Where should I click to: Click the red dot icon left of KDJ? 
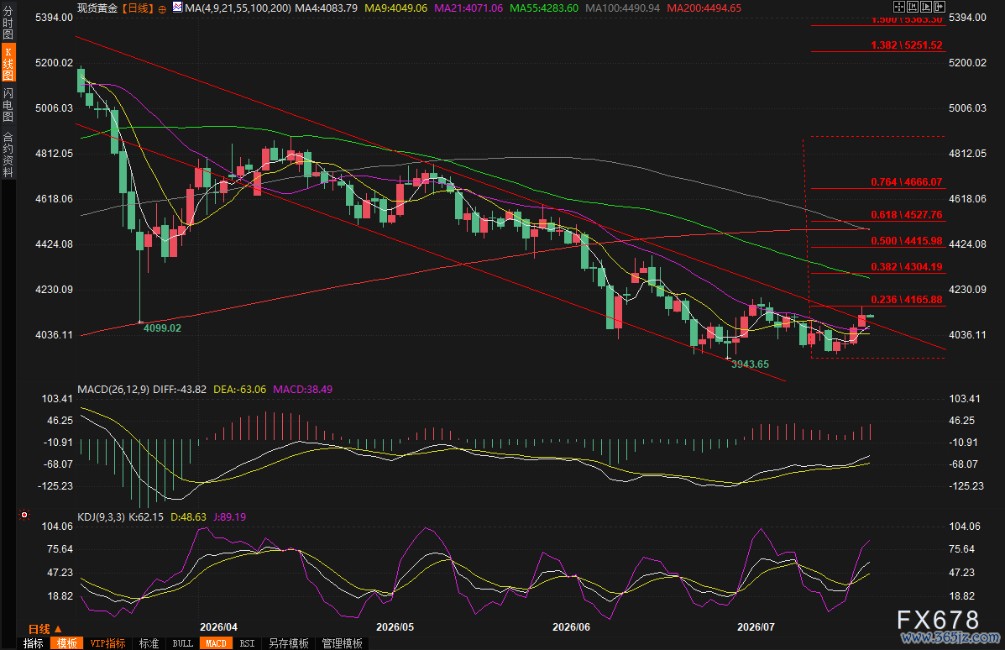24,515
